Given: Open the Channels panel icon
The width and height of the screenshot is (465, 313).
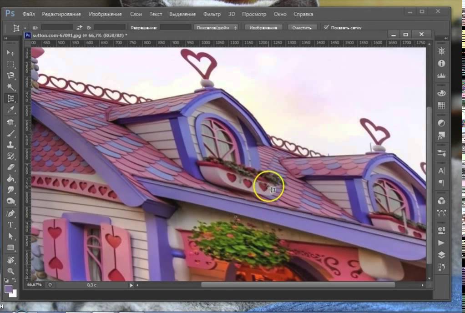Looking at the screenshot, I should tap(441, 201).
